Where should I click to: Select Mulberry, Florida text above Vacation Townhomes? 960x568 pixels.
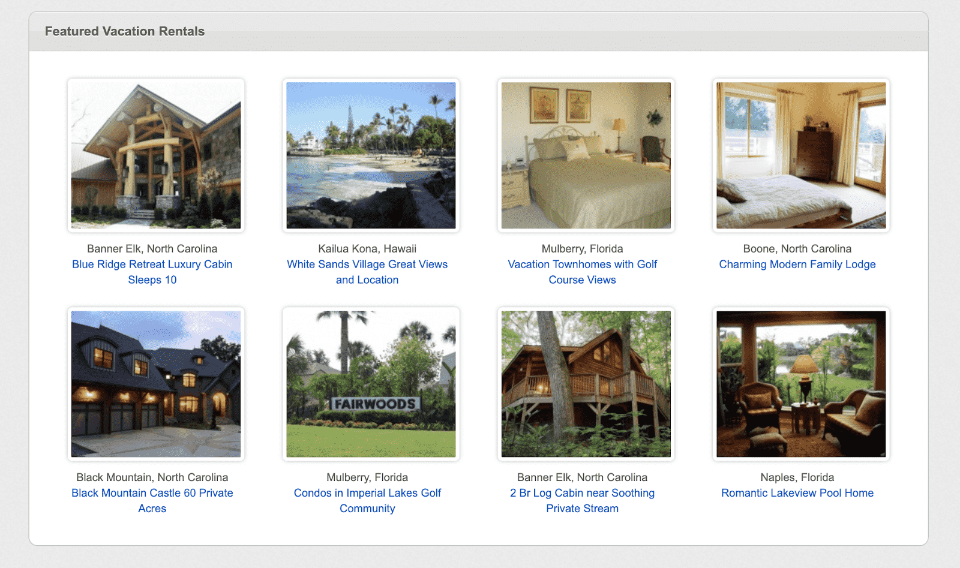tap(583, 248)
